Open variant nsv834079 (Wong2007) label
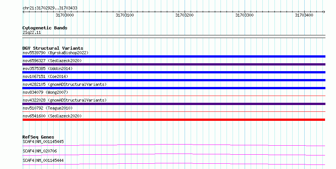Image resolution: width=336 pixels, height=169 pixels. tap(45, 92)
